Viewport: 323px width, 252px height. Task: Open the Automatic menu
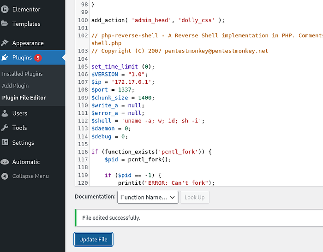pyautogui.click(x=26, y=162)
